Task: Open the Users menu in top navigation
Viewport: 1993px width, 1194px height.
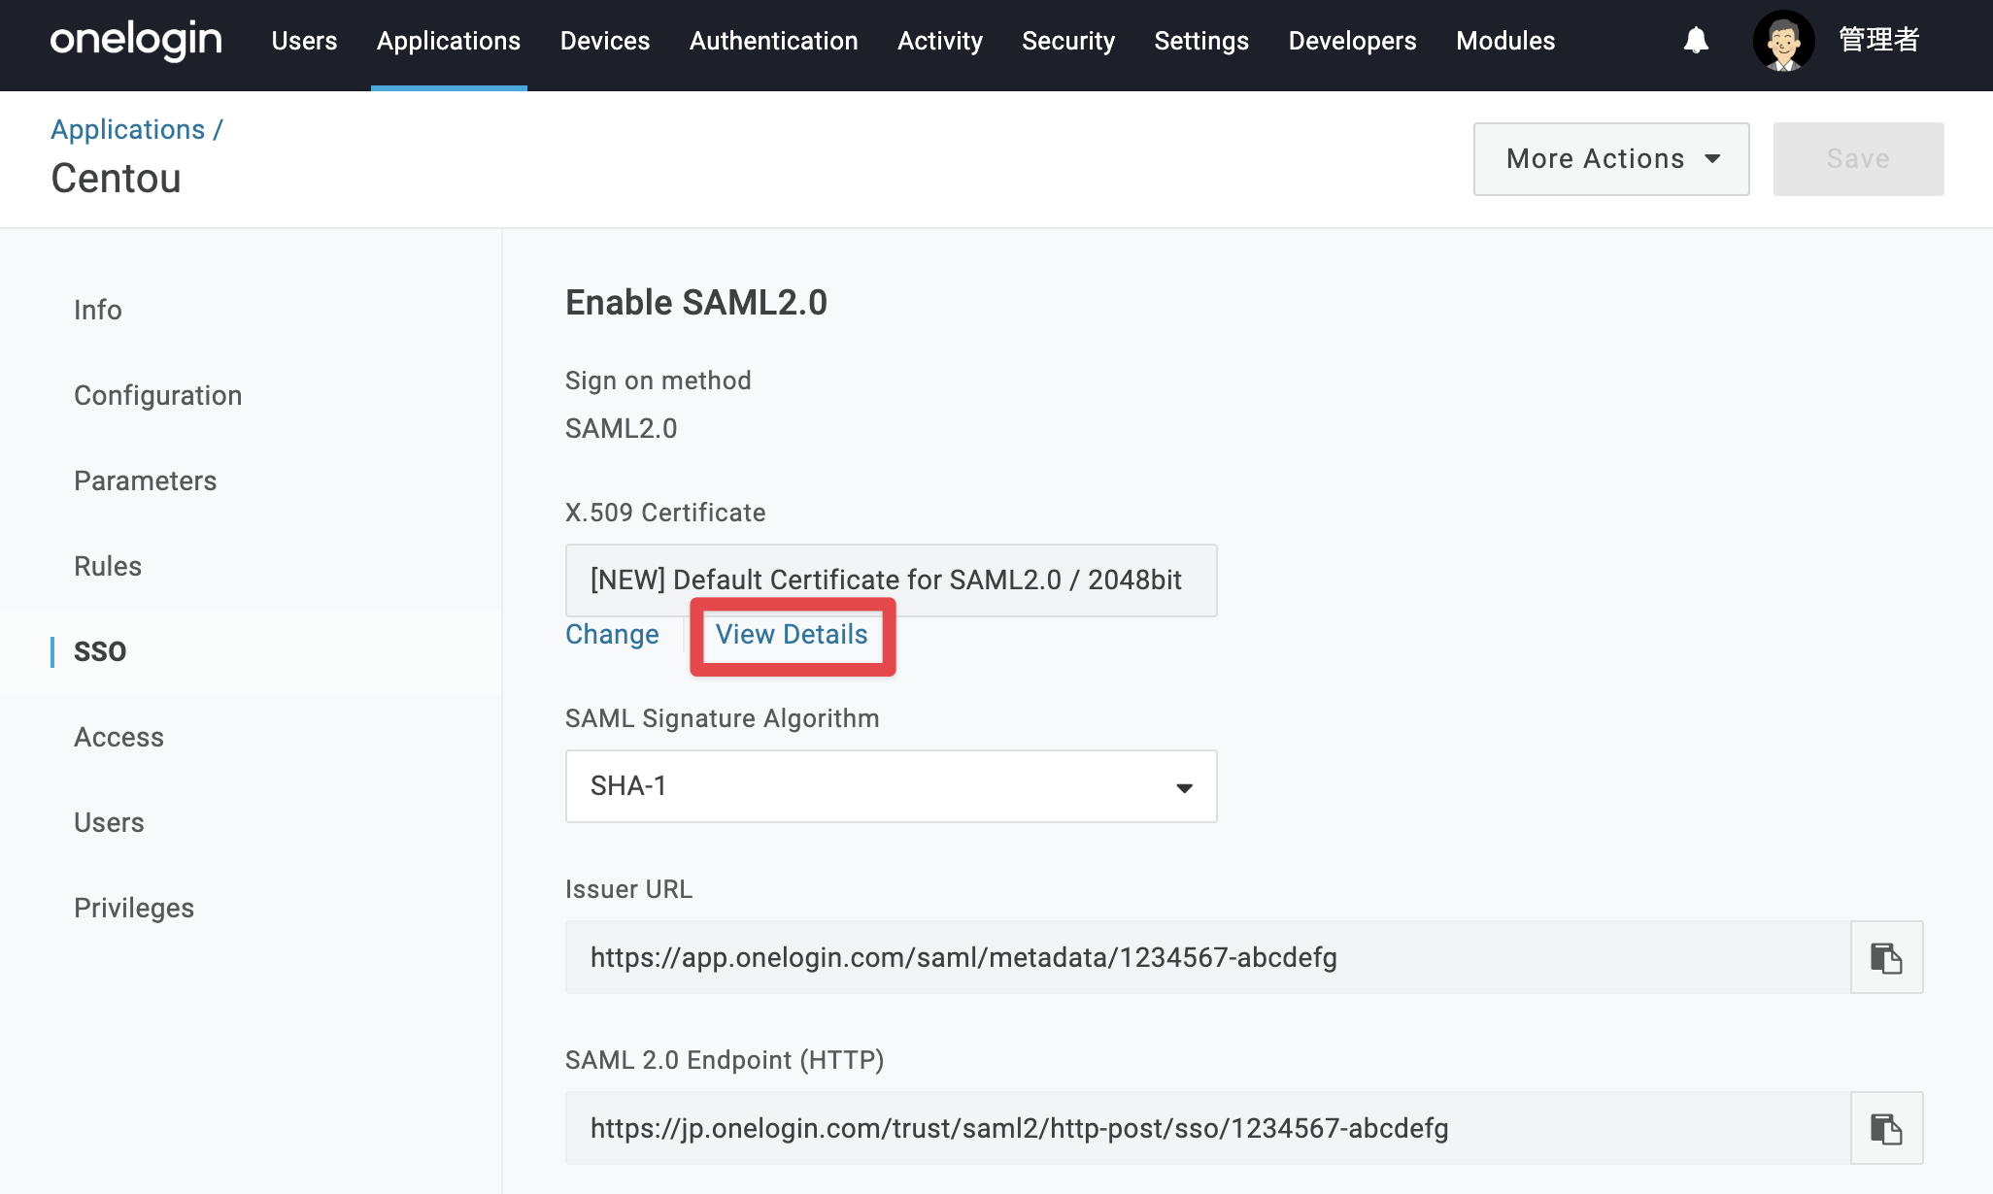Action: coord(304,41)
